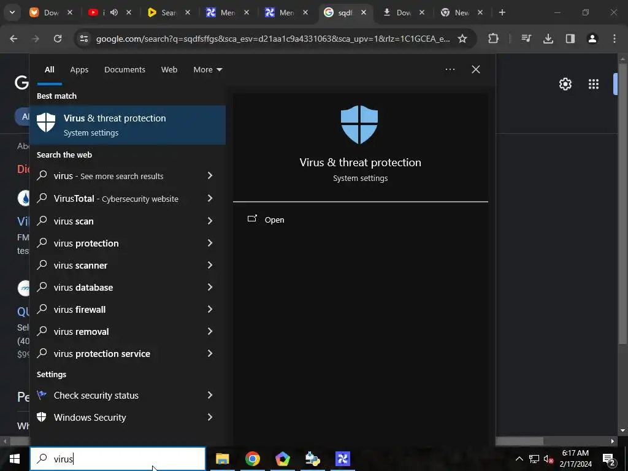Viewport: 628px width, 471px height.
Task: Open Chrome side panel icon
Action: tap(570, 39)
